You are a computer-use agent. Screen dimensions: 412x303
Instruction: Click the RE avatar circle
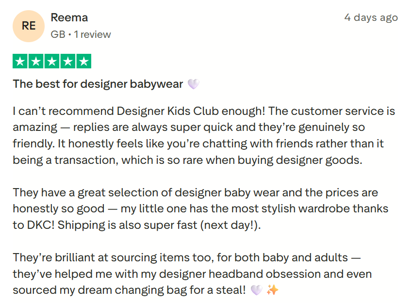29,26
